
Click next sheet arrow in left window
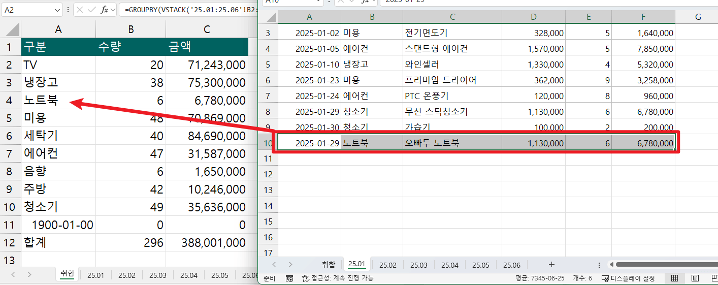pos(29,274)
